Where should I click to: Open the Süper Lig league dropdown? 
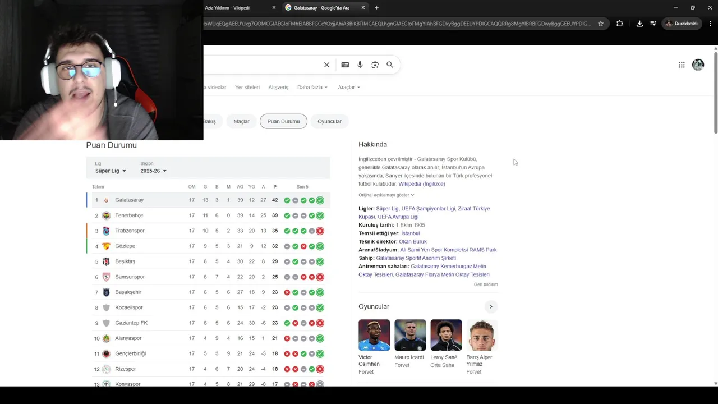click(111, 171)
